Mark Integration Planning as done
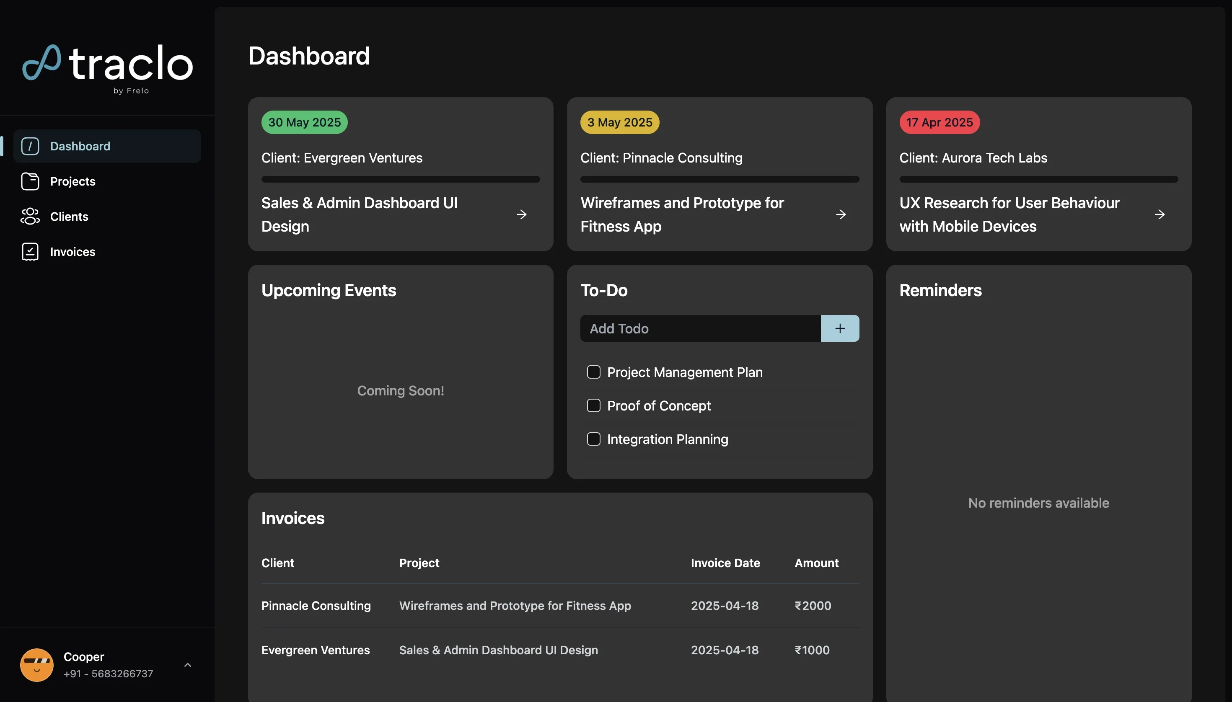 point(593,439)
